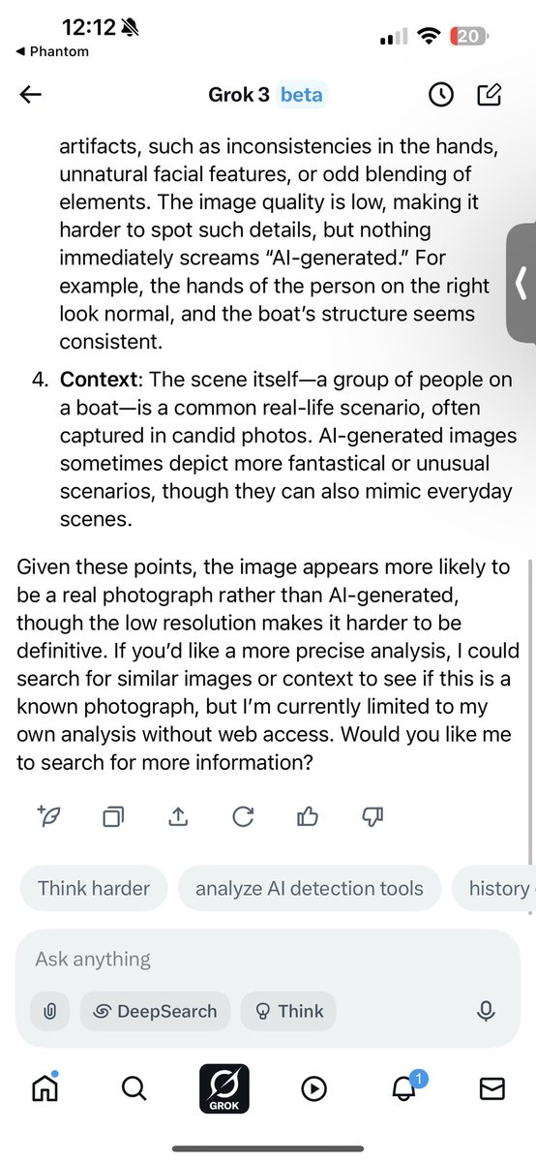Like the response with thumbs up
Screen dimensions: 536x1162
308,817
